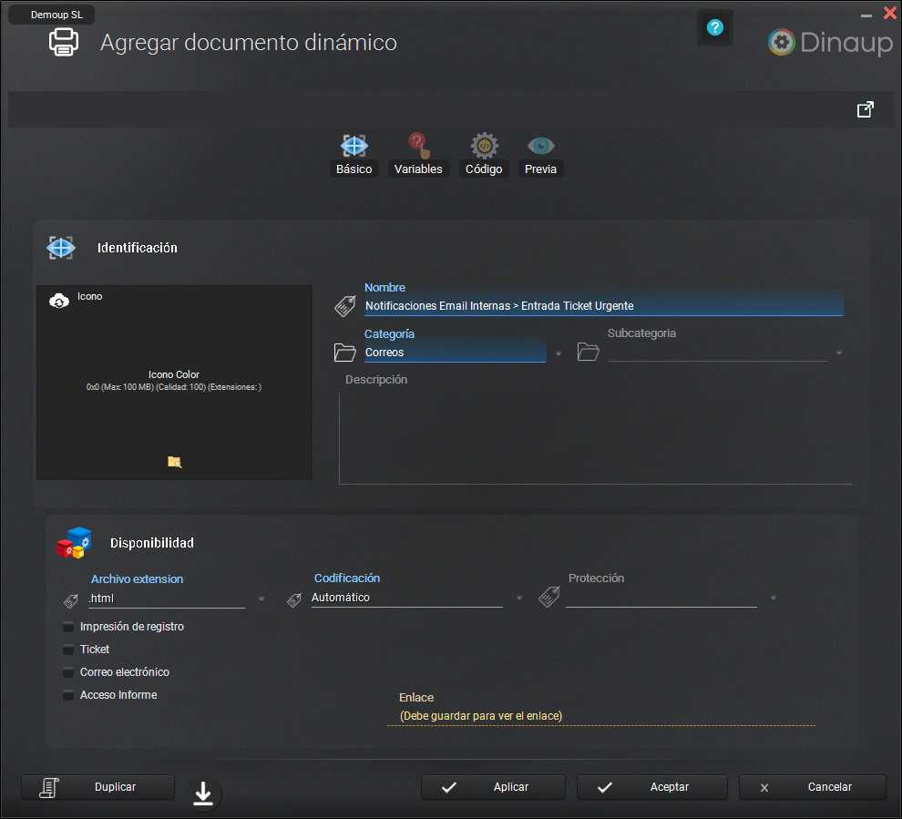902x819 pixels.
Task: Enable Impresión de registro checkbox
Action: point(68,627)
